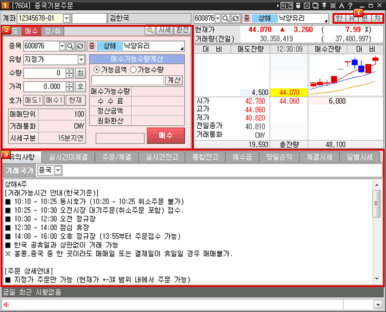Click the overlapping windows icon in title bar
Viewport: 386px width, 312px height.
[315, 5]
